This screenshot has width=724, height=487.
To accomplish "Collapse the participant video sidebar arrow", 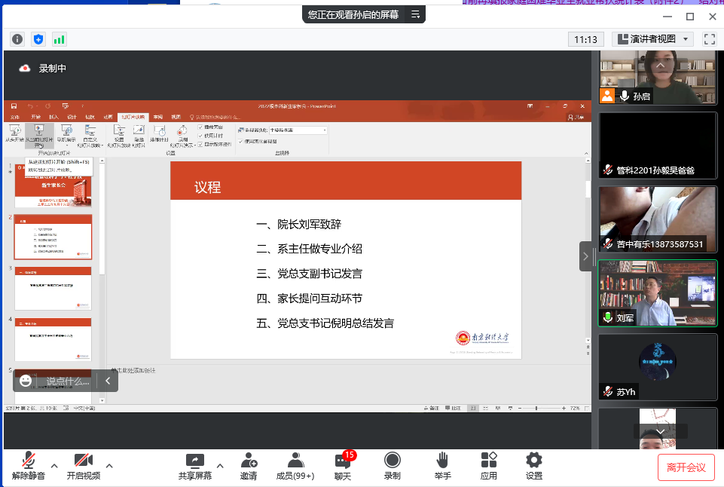I will click(x=586, y=256).
